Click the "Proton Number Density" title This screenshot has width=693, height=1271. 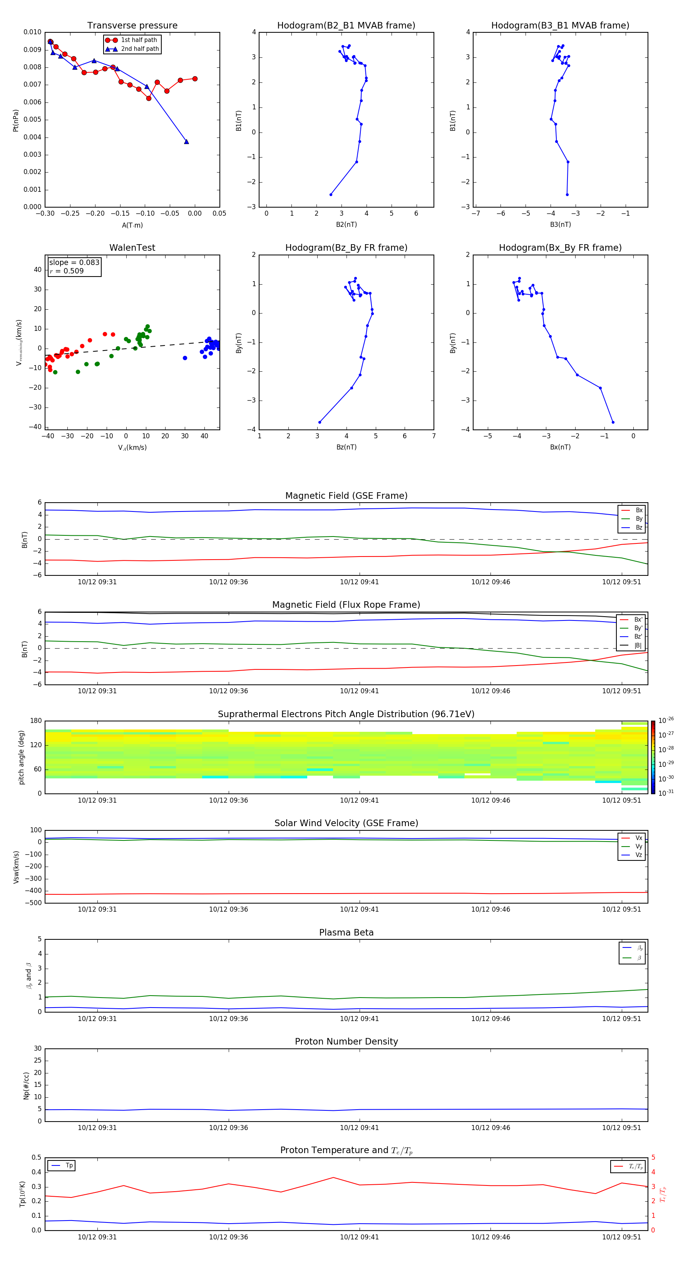tap(346, 1041)
